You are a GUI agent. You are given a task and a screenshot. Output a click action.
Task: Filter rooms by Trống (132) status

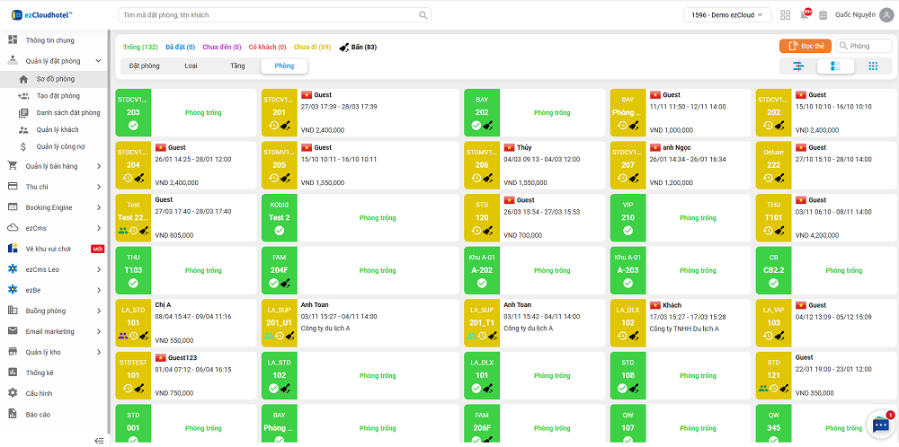tap(140, 47)
